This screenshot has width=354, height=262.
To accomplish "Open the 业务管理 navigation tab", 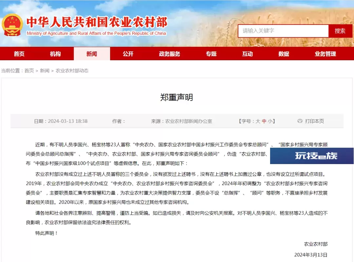I will click(x=325, y=54).
